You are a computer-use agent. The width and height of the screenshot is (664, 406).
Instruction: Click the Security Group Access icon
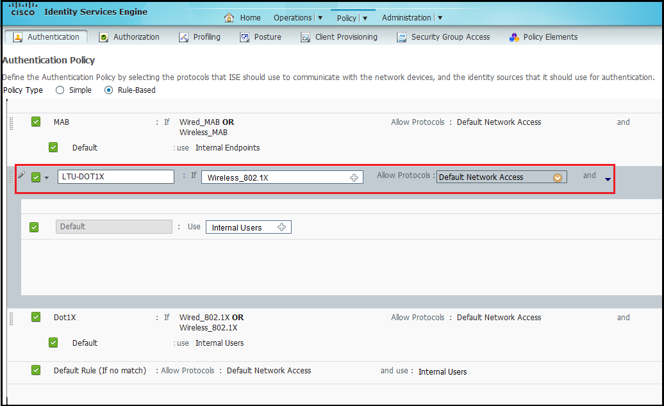point(402,37)
